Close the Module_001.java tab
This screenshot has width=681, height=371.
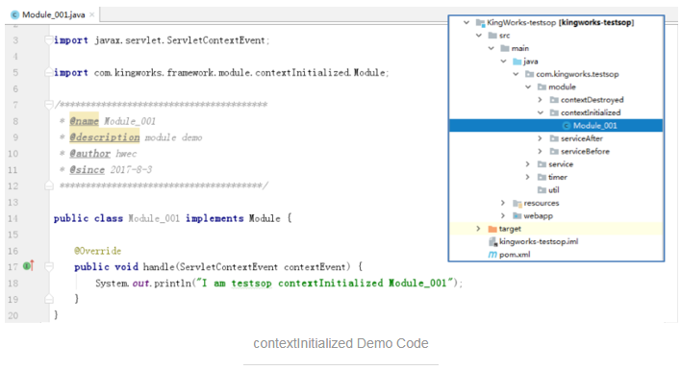(x=91, y=14)
